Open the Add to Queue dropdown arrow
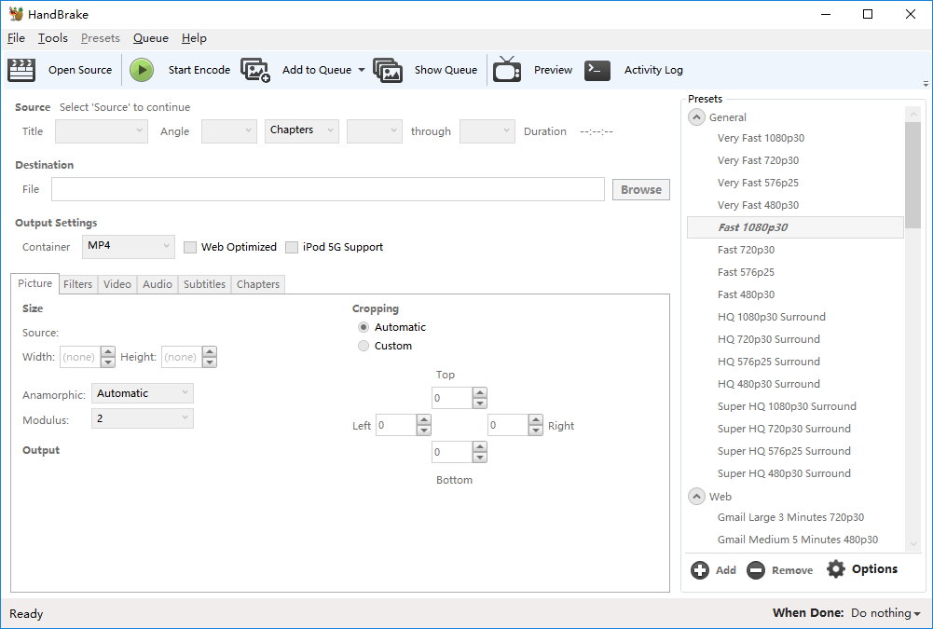Screen dimensions: 933x629 pyautogui.click(x=362, y=70)
